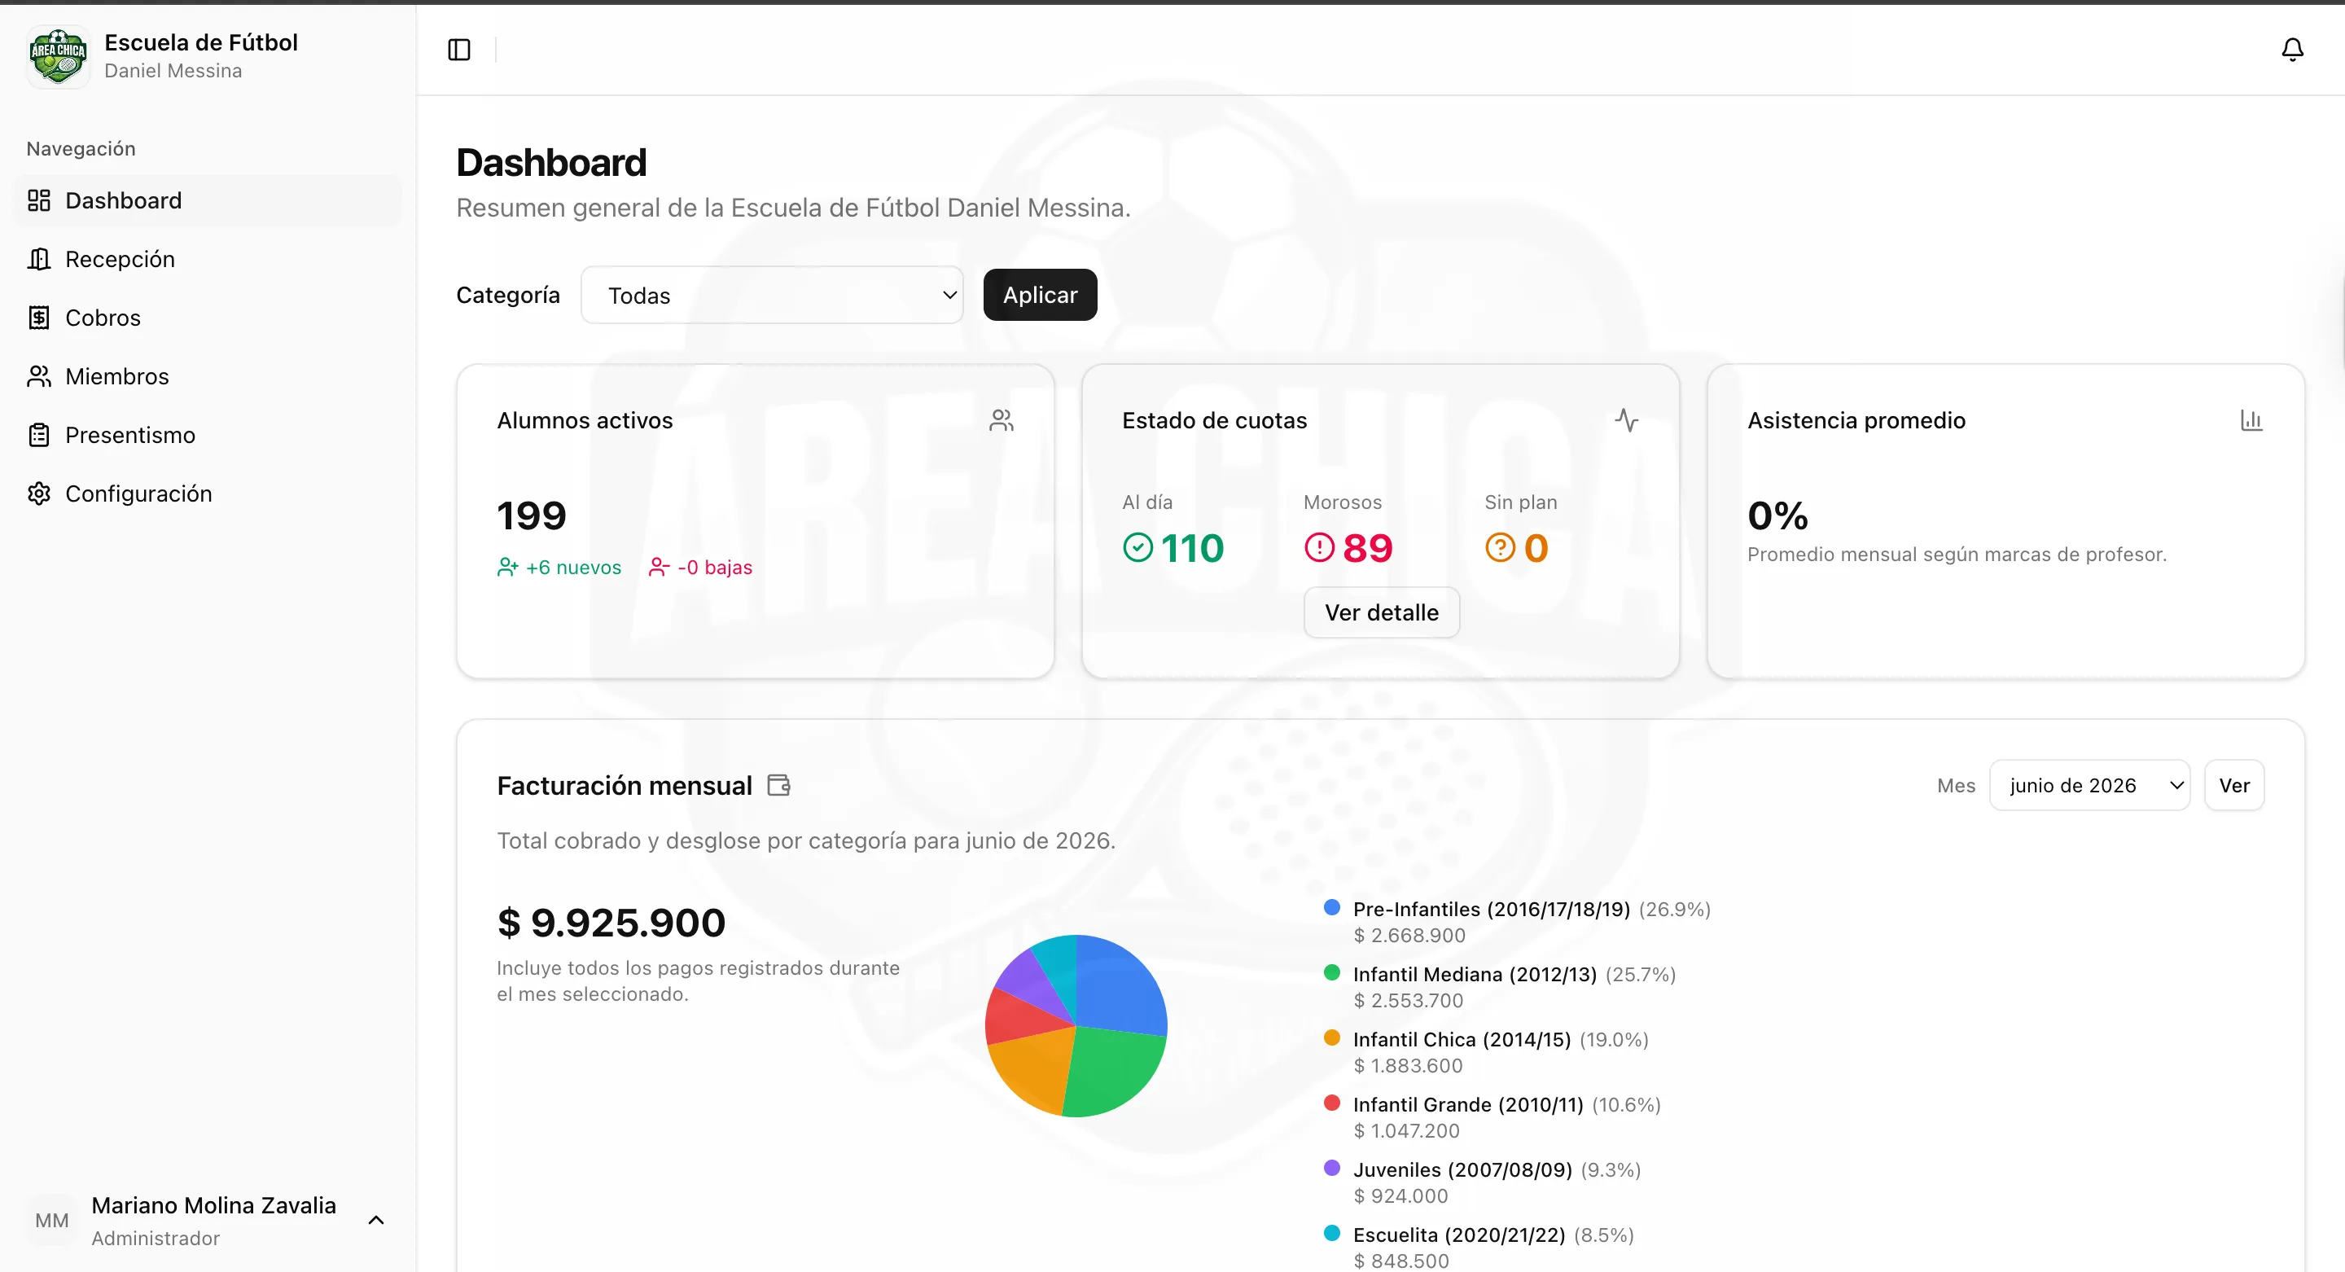Click the Recepción door icon
This screenshot has height=1272, width=2345.
(x=39, y=259)
